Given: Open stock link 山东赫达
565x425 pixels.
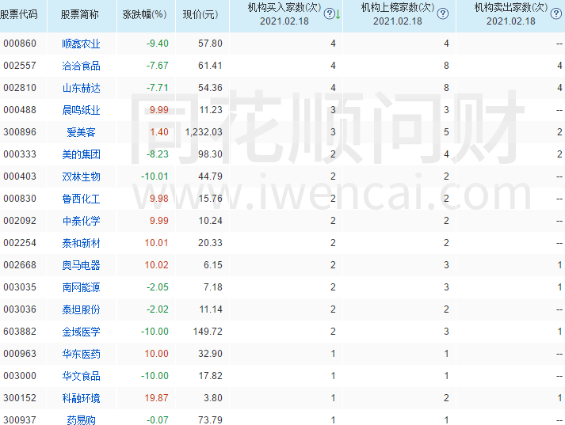Looking at the screenshot, I should [81, 88].
